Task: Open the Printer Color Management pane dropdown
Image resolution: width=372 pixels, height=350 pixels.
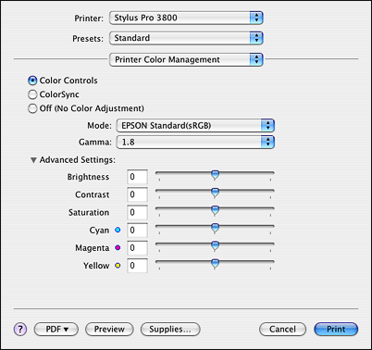Action: 186,59
